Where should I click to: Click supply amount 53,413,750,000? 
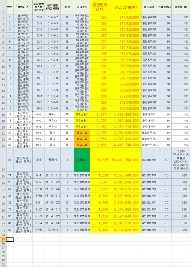(x=125, y=160)
